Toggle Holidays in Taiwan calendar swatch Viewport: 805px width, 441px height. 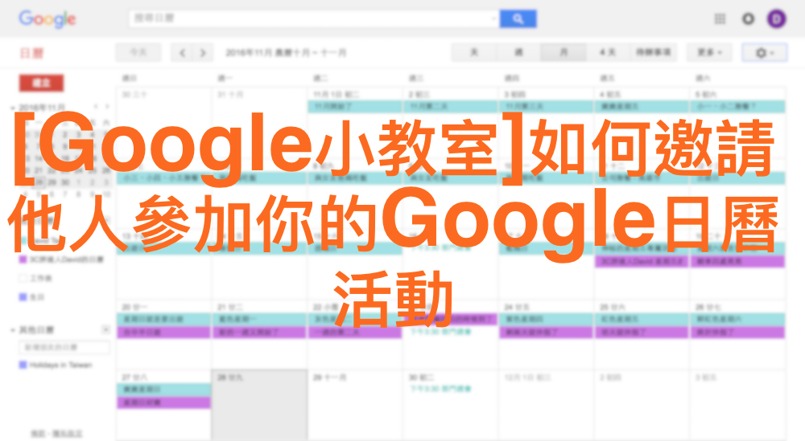tap(23, 365)
